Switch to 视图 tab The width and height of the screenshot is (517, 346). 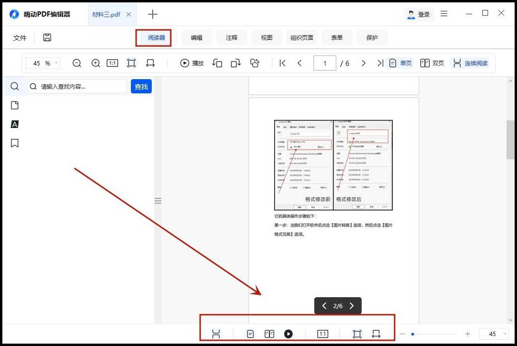(267, 37)
